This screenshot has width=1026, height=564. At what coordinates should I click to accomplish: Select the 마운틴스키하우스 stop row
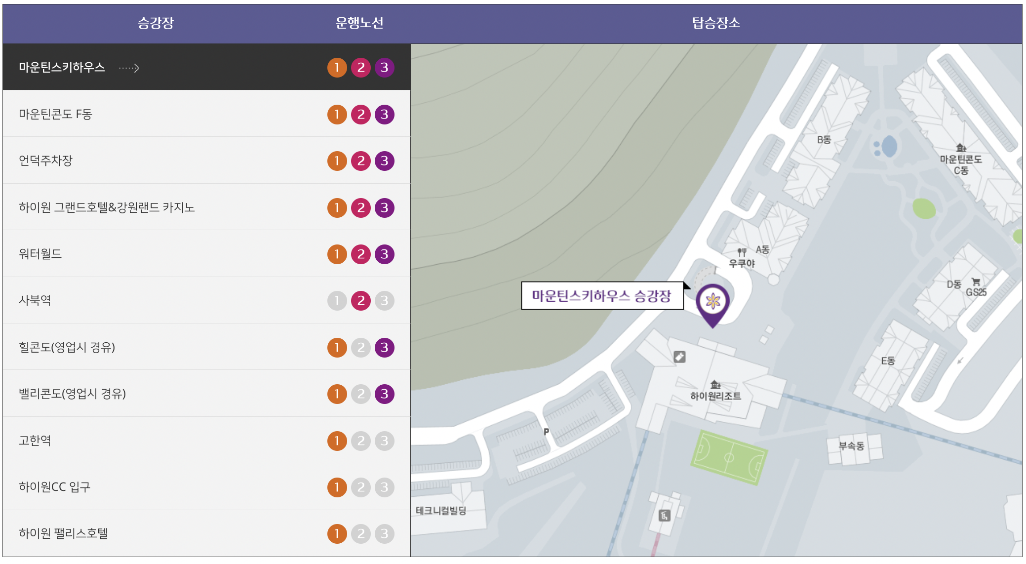tap(206, 67)
